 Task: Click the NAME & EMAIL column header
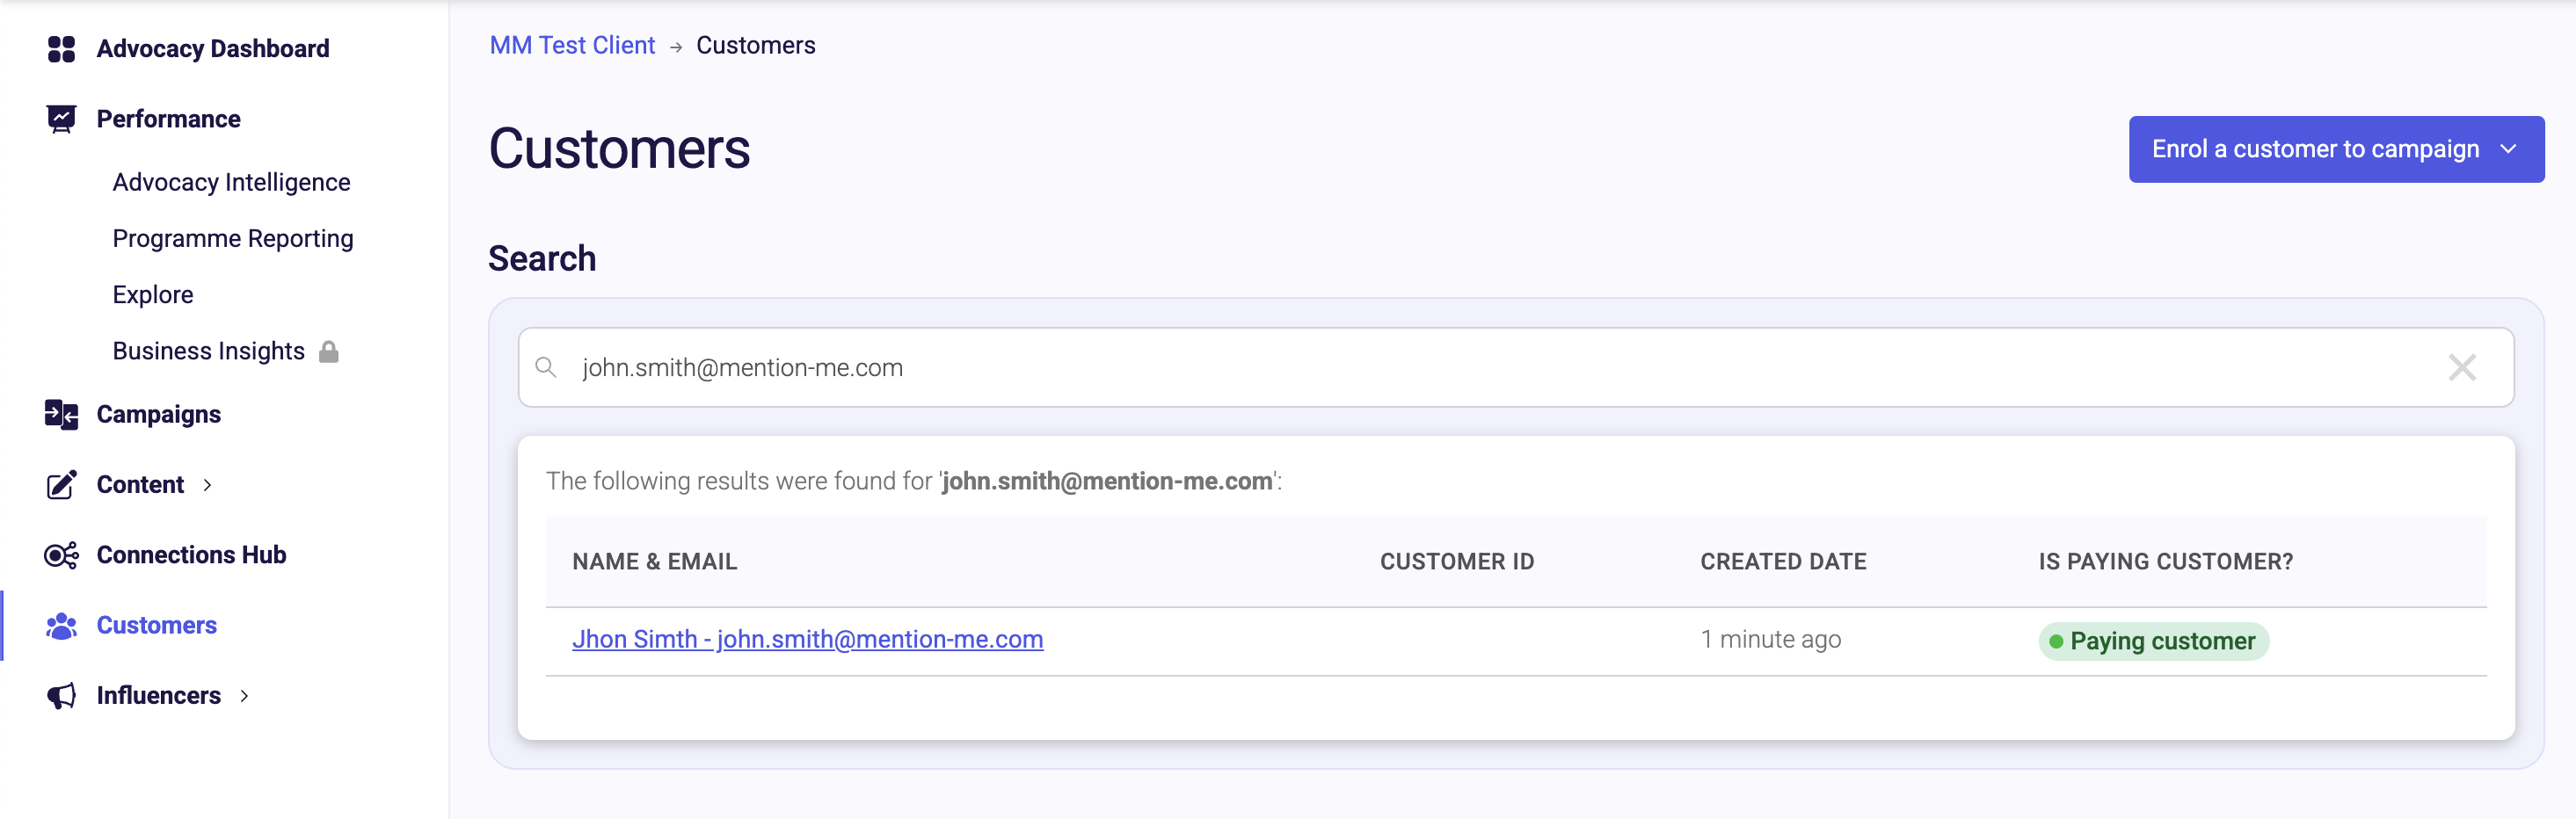coord(654,562)
